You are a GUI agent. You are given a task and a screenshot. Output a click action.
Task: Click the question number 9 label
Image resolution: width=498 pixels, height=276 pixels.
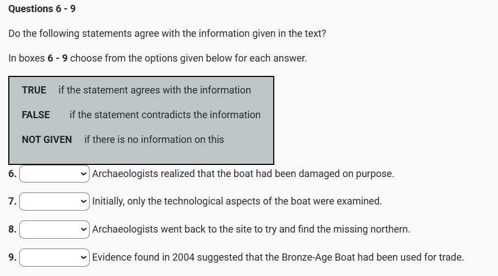click(x=12, y=257)
